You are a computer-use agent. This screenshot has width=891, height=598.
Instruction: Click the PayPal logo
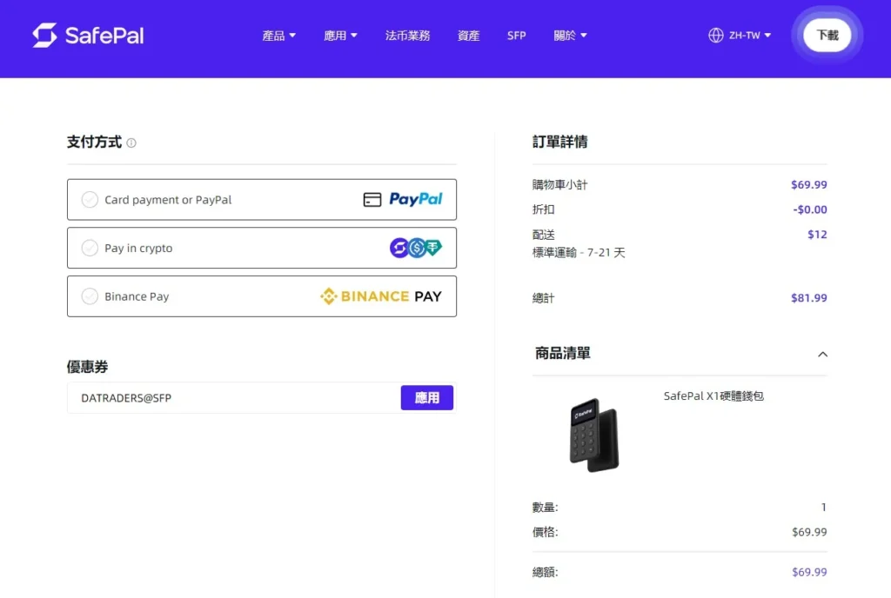click(416, 199)
